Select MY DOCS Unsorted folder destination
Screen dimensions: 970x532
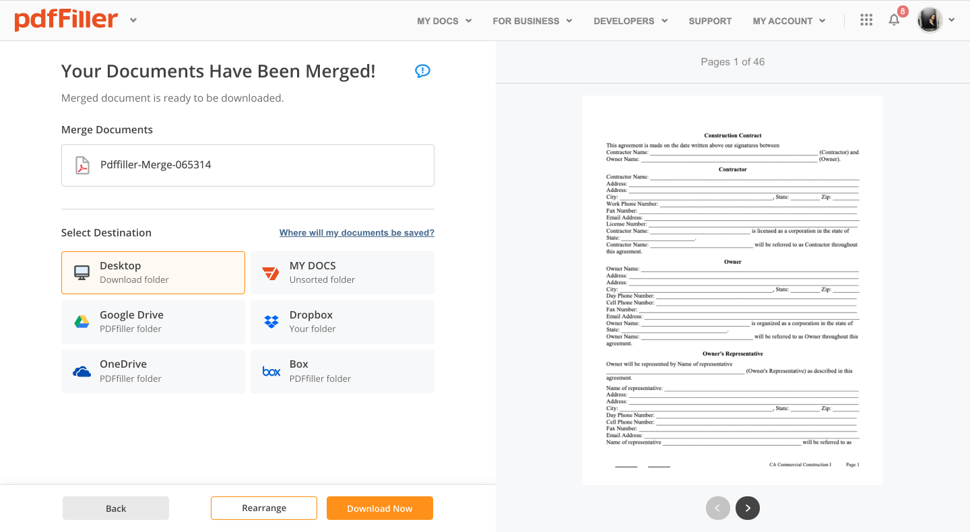pyautogui.click(x=342, y=273)
